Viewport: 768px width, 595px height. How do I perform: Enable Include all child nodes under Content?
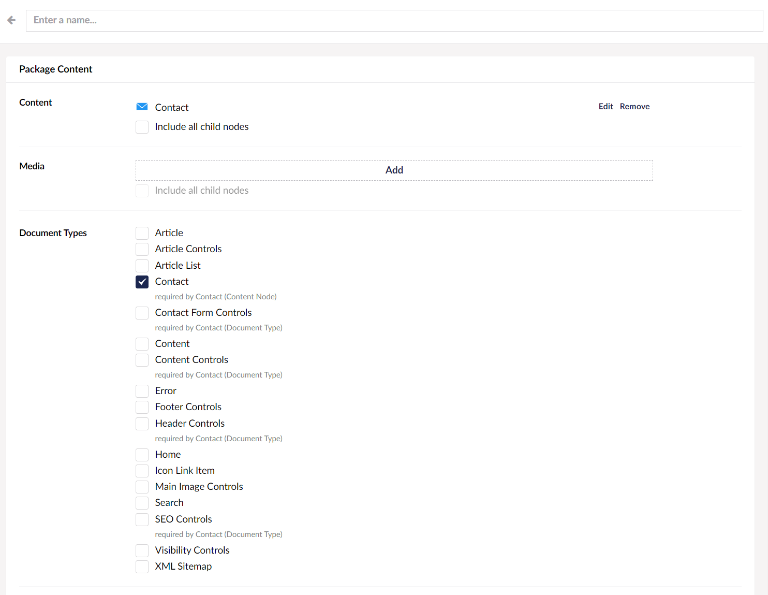142,127
